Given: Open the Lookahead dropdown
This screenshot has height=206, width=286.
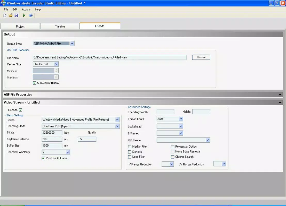Looking at the screenshot, I should tap(170, 126).
